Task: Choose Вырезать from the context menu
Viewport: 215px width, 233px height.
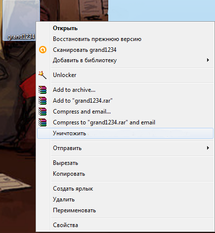Action: point(125,163)
